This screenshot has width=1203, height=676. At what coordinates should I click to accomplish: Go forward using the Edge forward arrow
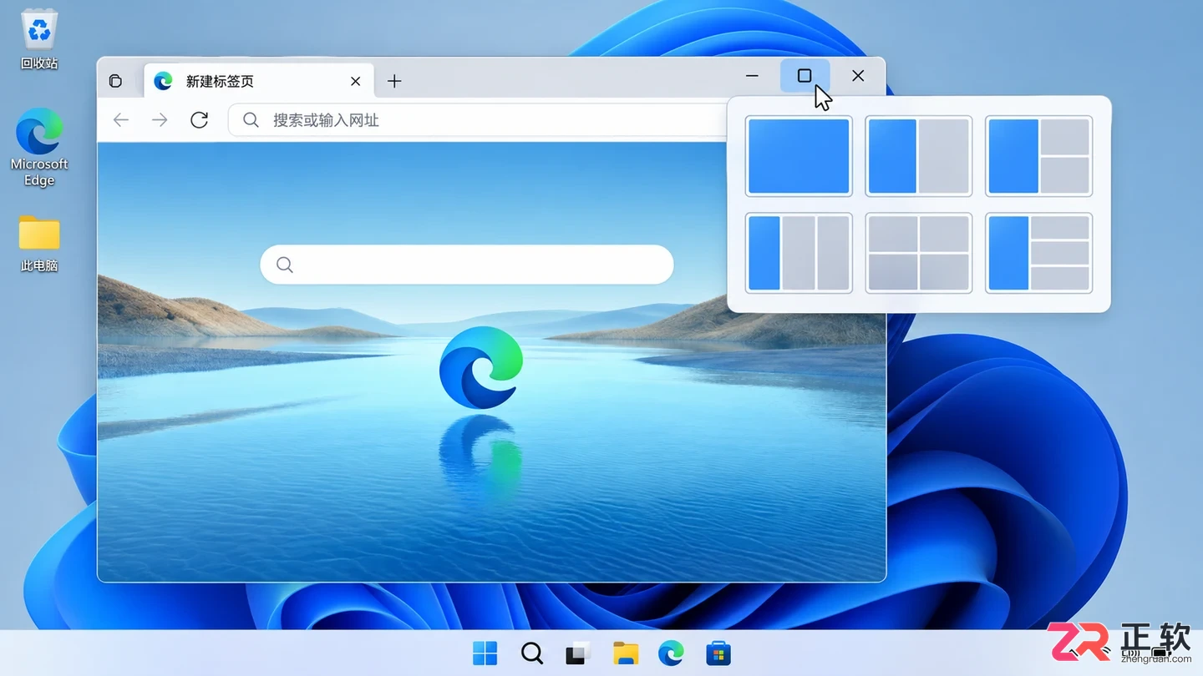coord(160,120)
